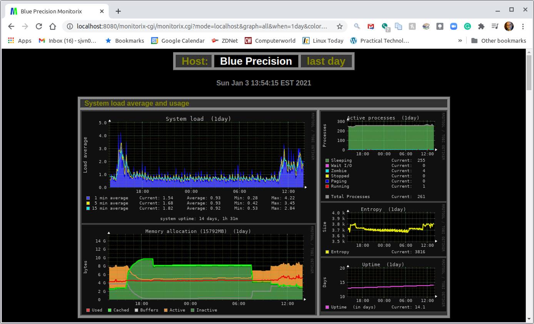Open the extensions puzzle-piece menu
Viewport: 534px width, 324px height.
coord(481,27)
